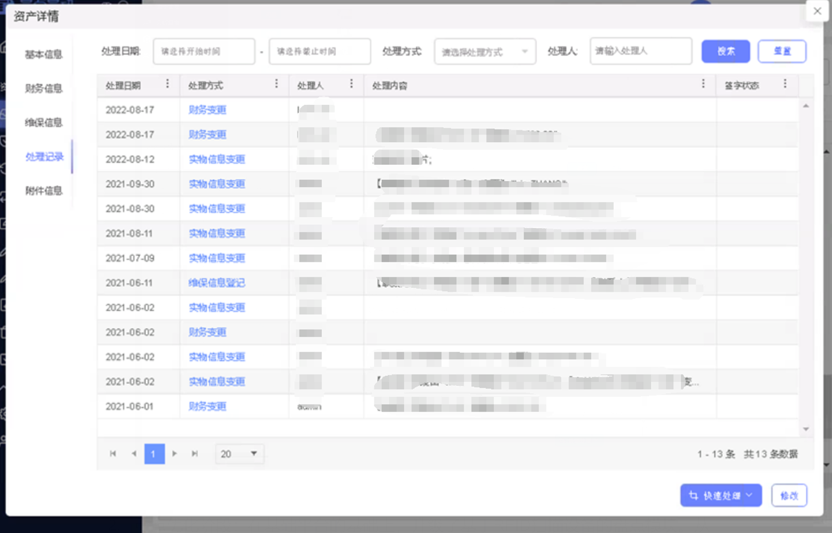Focus the end date input
The height and width of the screenshot is (533, 832).
320,51
